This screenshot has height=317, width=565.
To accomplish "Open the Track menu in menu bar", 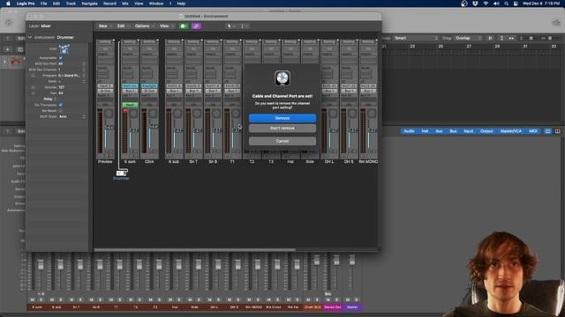I will coord(71,4).
